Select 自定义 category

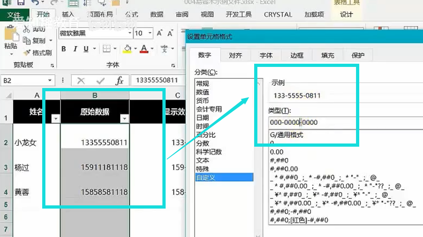[x=224, y=177]
